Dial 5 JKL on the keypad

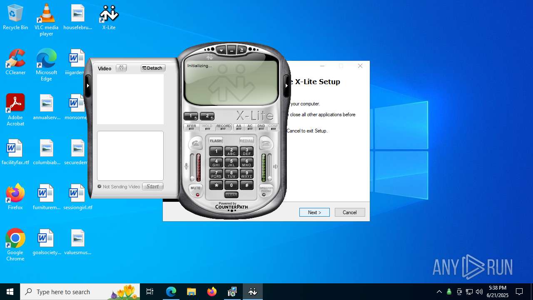tap(232, 163)
